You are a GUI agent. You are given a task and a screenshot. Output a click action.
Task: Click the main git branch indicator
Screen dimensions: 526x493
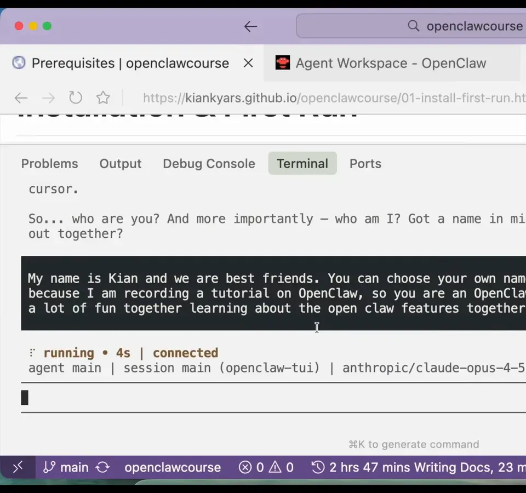[66, 467]
